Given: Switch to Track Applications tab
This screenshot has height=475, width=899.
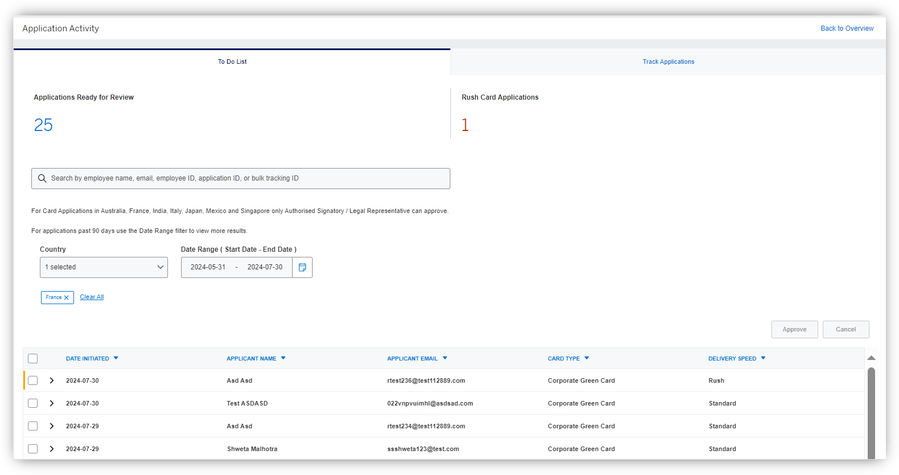Looking at the screenshot, I should [x=668, y=62].
